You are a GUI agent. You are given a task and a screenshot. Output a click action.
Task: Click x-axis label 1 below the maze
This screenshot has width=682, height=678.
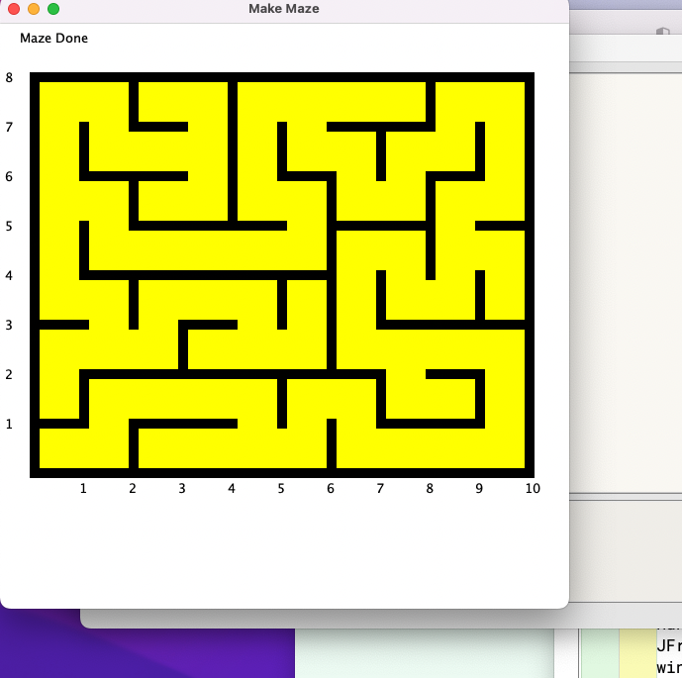coord(83,488)
